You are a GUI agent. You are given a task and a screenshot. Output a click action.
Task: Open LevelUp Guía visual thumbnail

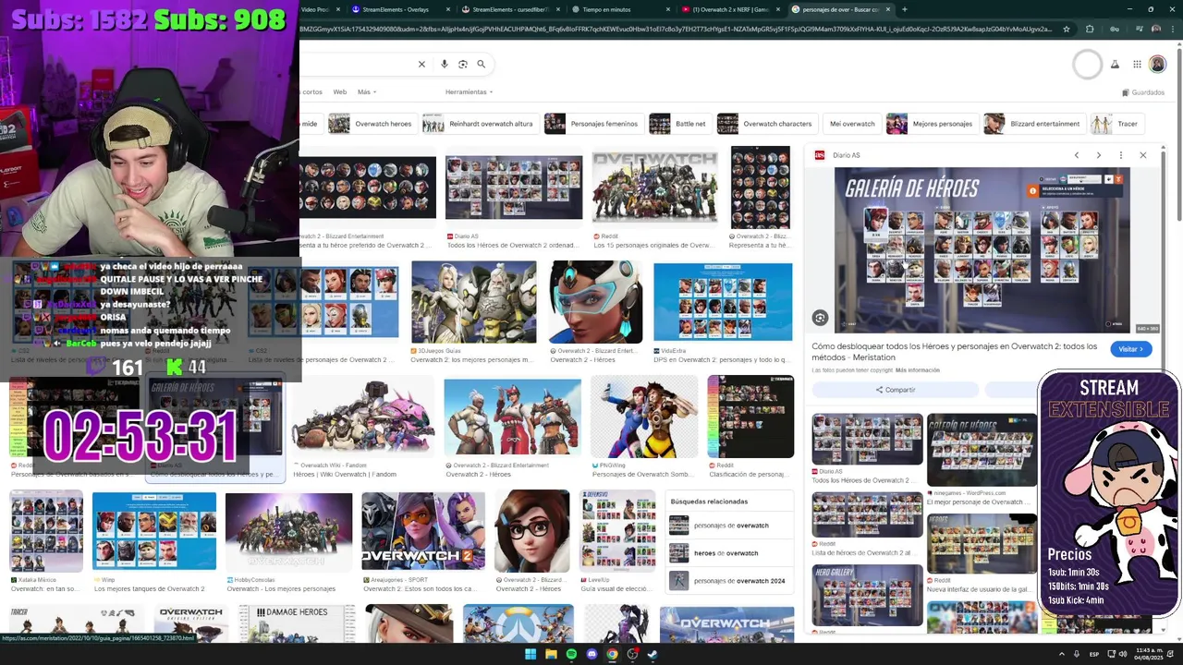(x=617, y=531)
